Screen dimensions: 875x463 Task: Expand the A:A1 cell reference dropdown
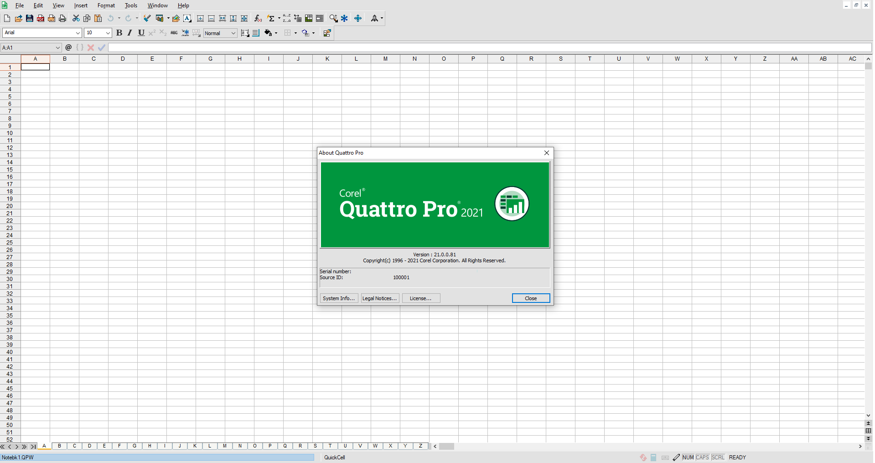(x=58, y=47)
